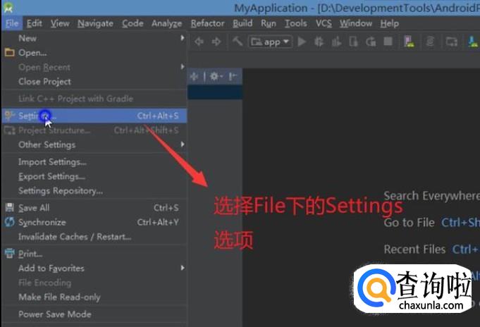Click the Android Studio logo in title bar
This screenshot has height=327, width=480.
pos(8,8)
